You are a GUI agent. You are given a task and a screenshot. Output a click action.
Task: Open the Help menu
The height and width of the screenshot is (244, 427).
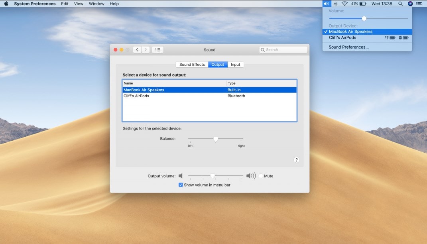point(114,4)
